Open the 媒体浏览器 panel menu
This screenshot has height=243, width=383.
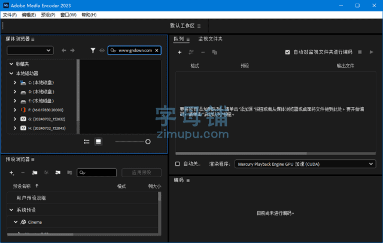[33, 39]
